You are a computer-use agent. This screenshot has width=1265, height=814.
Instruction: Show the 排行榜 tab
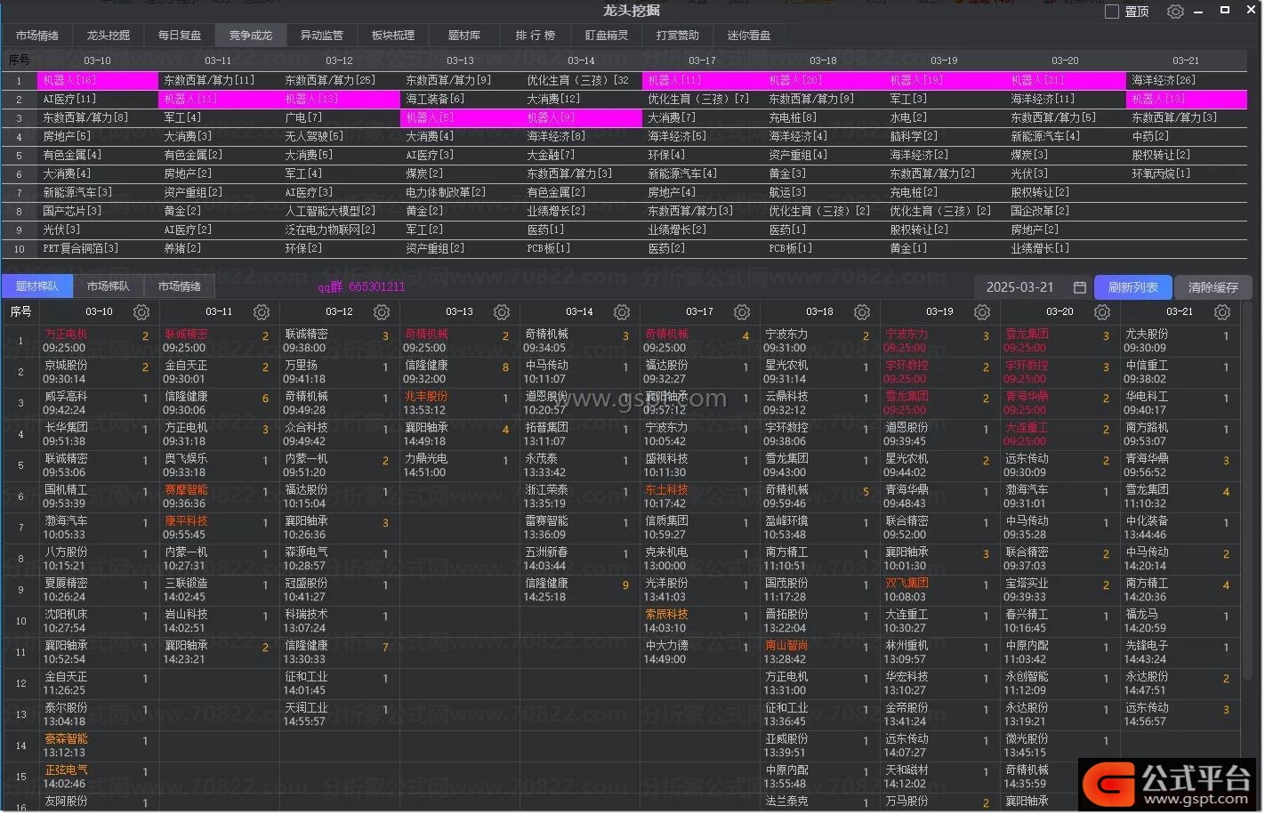click(x=536, y=36)
